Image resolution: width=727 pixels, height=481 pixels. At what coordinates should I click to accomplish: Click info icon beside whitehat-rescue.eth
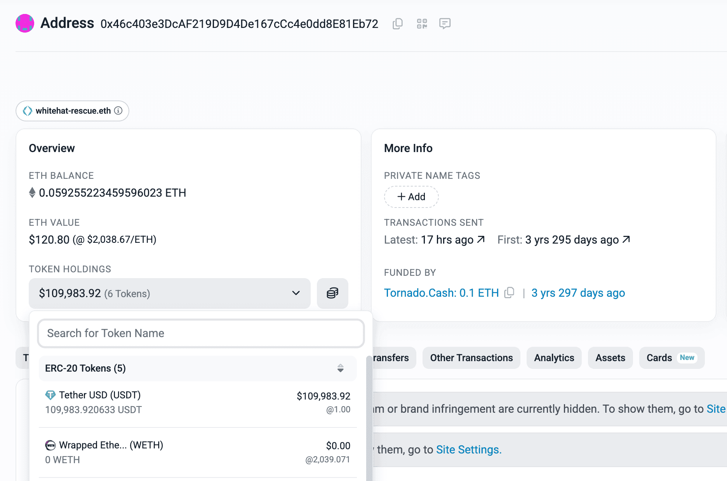coord(118,111)
